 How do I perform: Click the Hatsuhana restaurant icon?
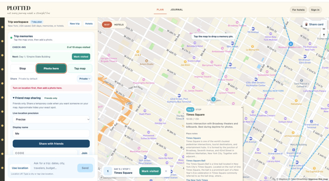point(296,101)
